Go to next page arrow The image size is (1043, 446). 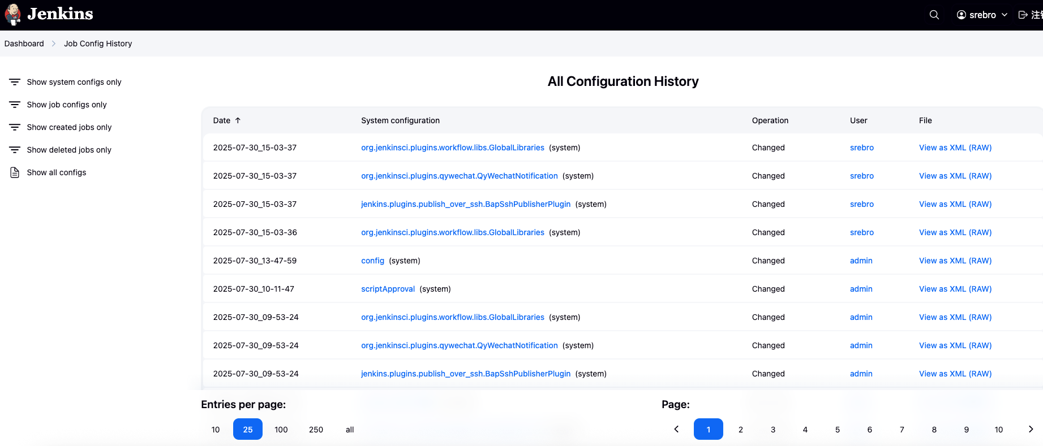[x=1031, y=430]
